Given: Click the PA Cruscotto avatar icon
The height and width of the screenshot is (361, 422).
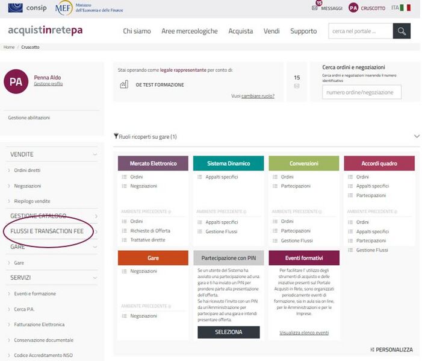Looking at the screenshot, I should point(353,8).
